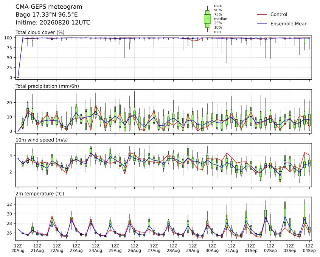
Task: Click the red Control legend line sample
Action: point(262,14)
